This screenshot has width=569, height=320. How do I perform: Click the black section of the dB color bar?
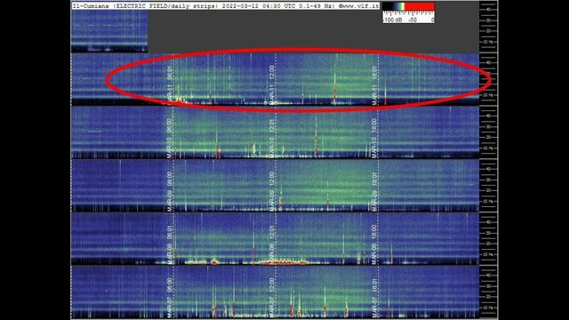coord(387,6)
